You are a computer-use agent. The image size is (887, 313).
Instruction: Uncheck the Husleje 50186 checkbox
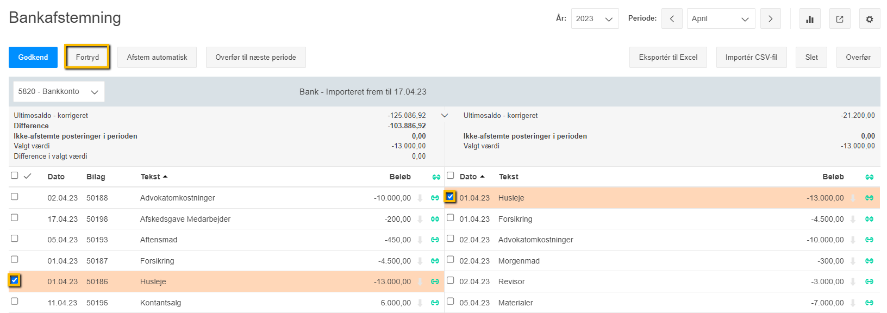pyautogui.click(x=15, y=280)
